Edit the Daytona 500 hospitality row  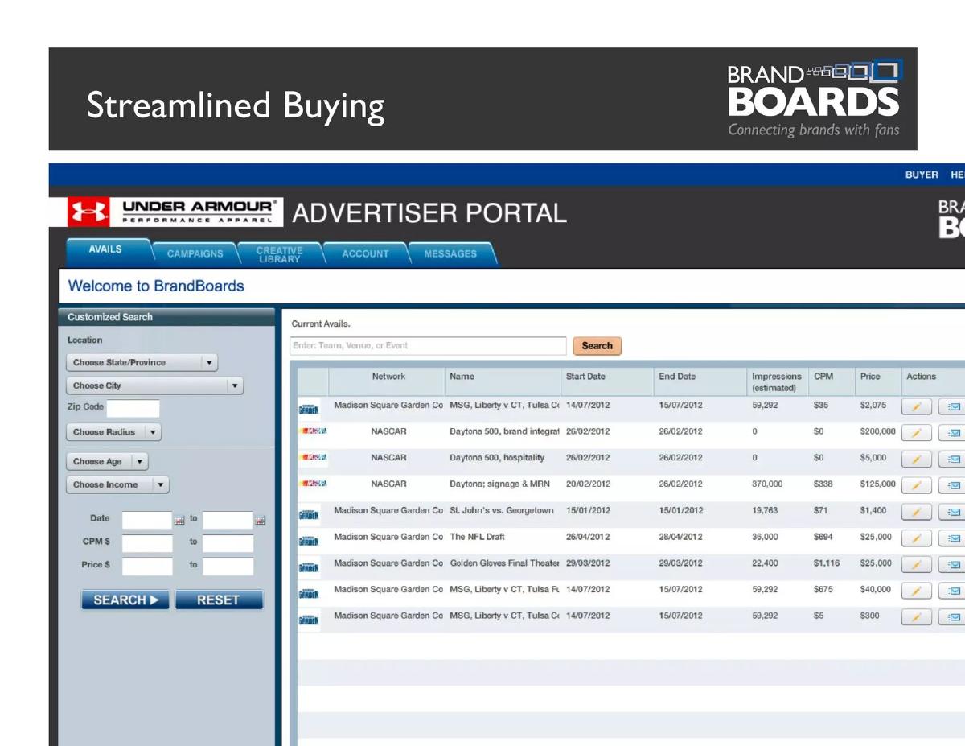(917, 460)
